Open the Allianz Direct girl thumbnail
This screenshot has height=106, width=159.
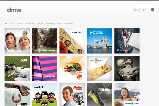point(127,95)
